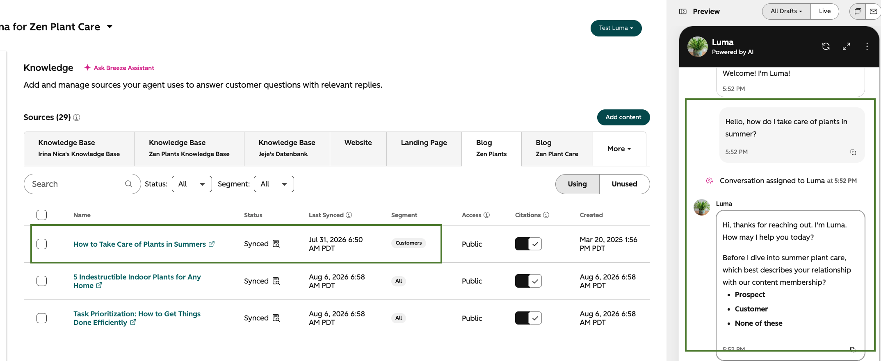Click the Name column header
This screenshot has height=361, width=881.
(x=82, y=215)
